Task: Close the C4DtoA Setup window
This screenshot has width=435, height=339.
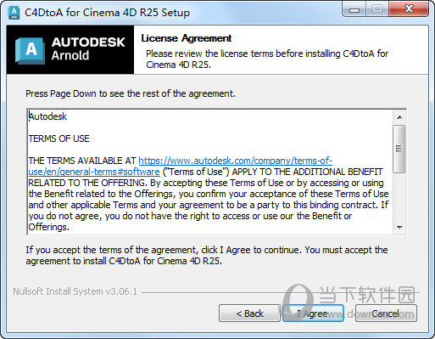Action: pyautogui.click(x=409, y=9)
